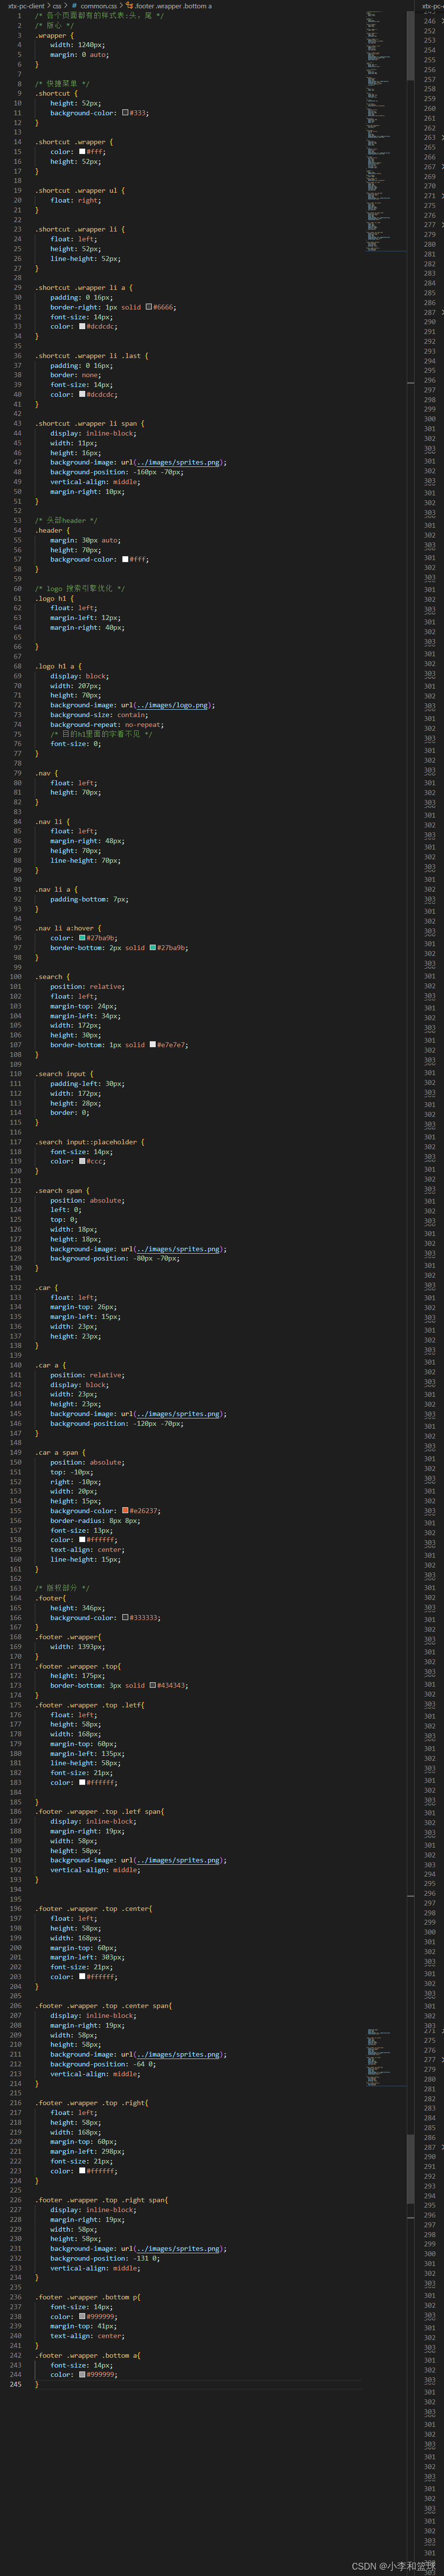Open the #e7e7e7 swatch on line 107
This screenshot has height=2576, width=444.
[x=152, y=1045]
